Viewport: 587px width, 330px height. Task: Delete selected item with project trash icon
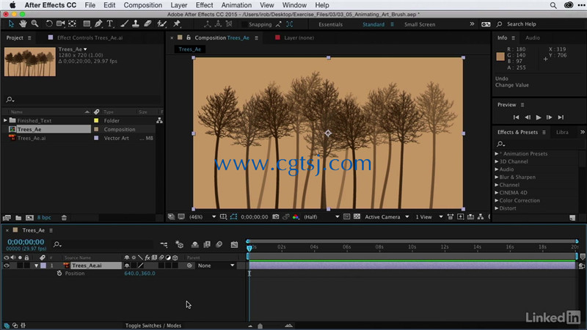point(64,217)
